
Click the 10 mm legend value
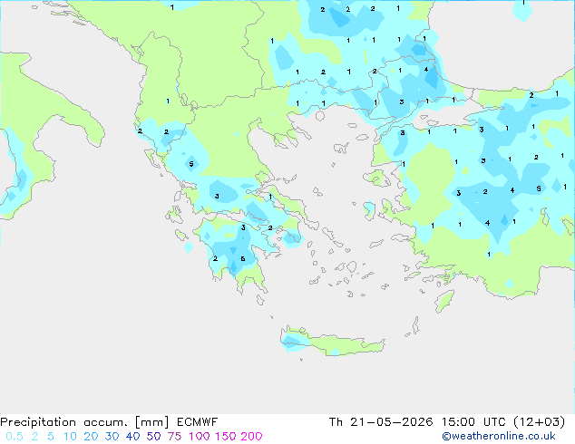click(70, 437)
